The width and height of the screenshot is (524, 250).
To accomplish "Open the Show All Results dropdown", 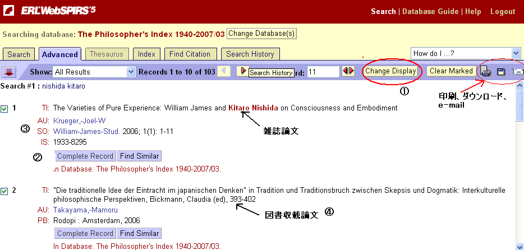I will click(x=94, y=72).
